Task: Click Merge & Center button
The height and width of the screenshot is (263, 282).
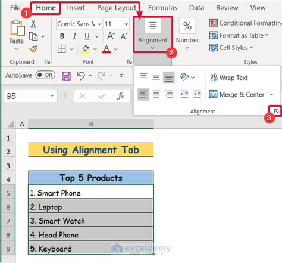Action: (237, 95)
